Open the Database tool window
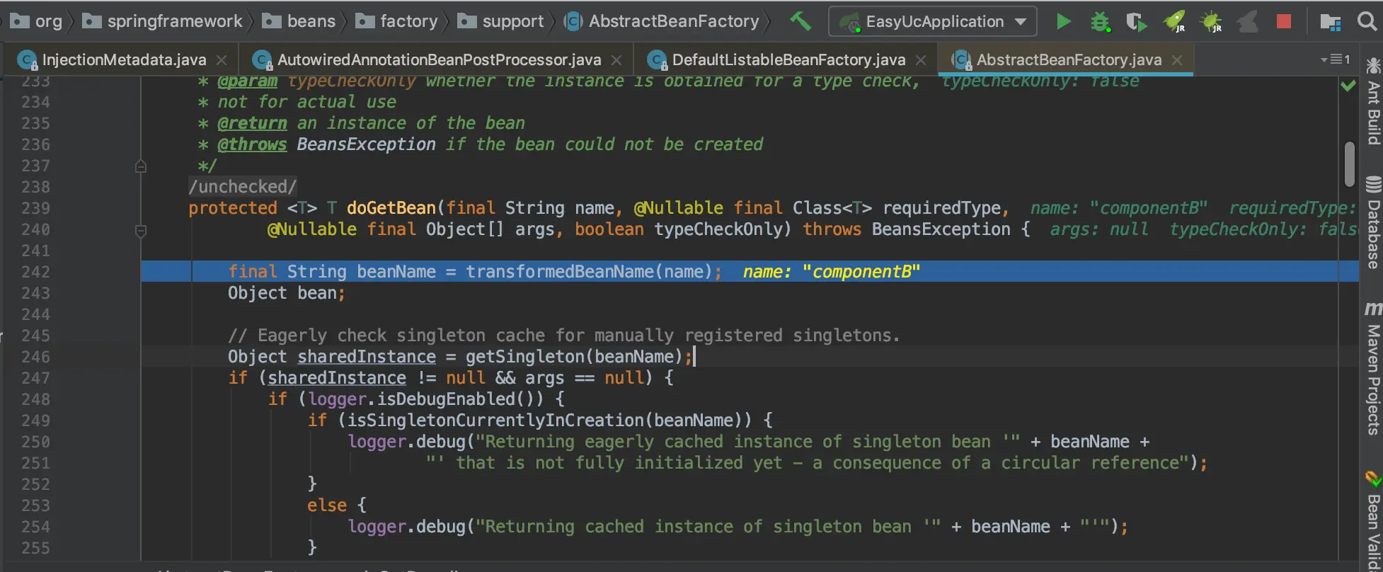1383x572 pixels. click(x=1373, y=223)
